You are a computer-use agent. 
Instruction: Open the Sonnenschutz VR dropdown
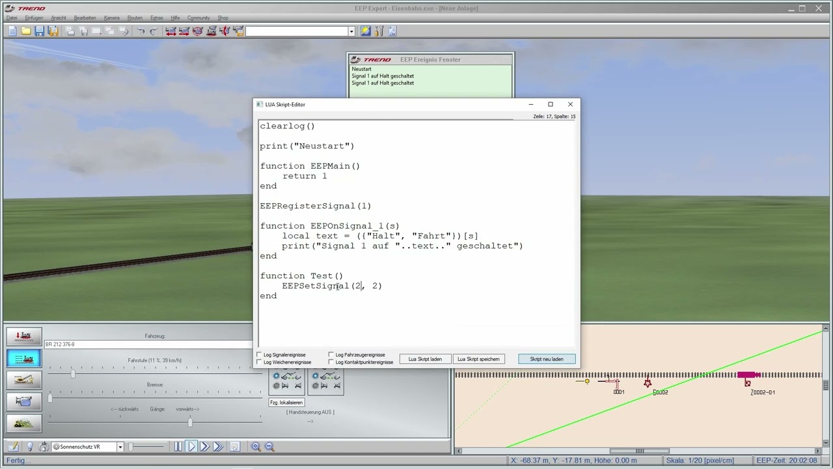(120, 447)
